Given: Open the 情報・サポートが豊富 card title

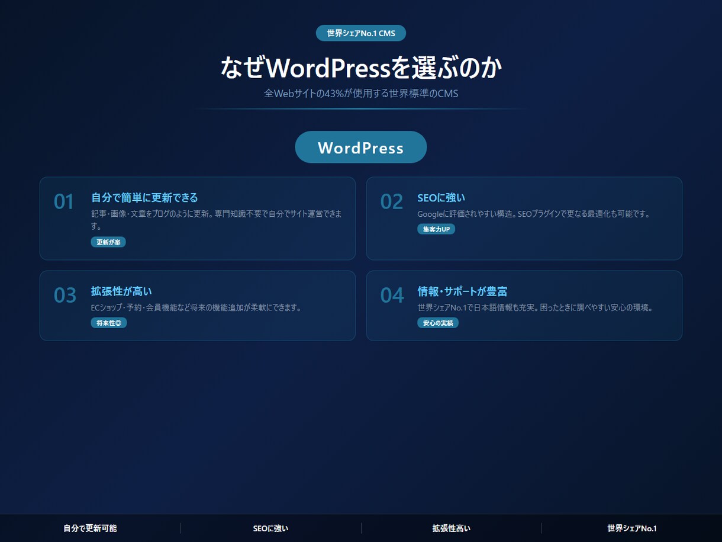Looking at the screenshot, I should 462,291.
